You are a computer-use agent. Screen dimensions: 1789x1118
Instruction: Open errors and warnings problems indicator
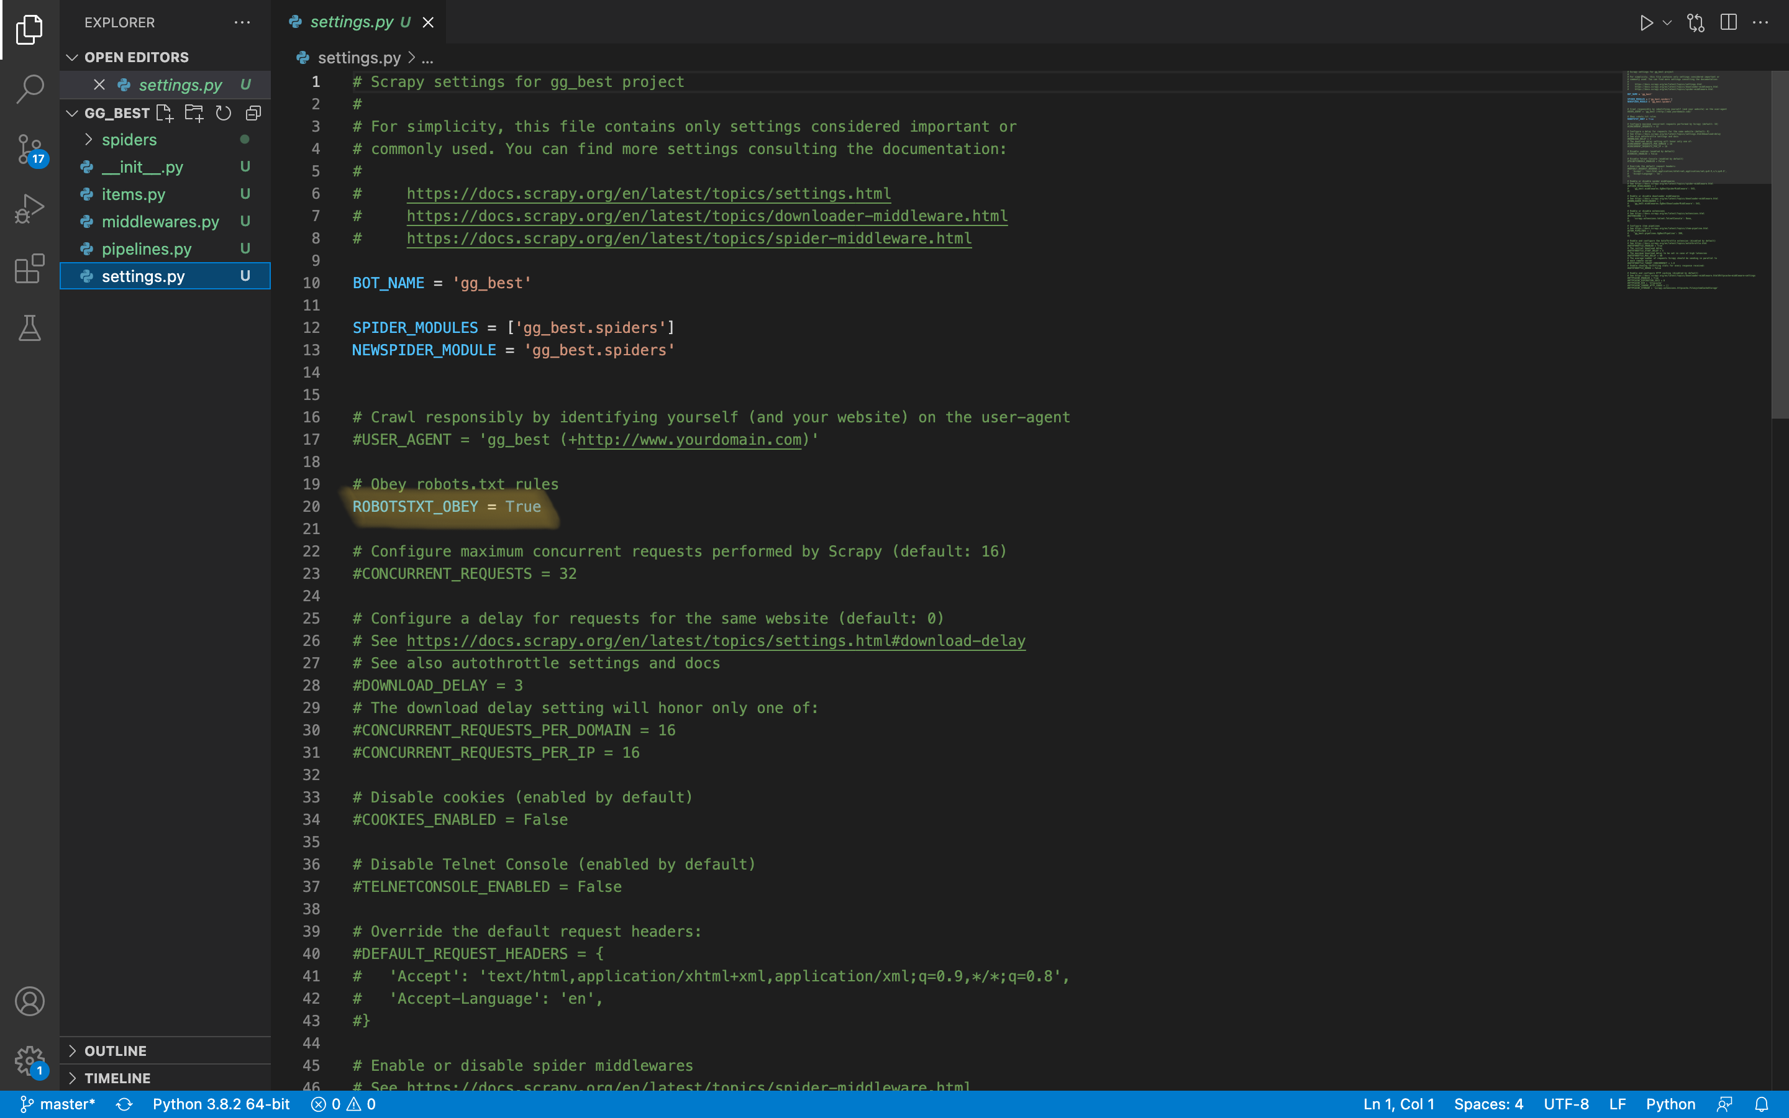click(344, 1104)
